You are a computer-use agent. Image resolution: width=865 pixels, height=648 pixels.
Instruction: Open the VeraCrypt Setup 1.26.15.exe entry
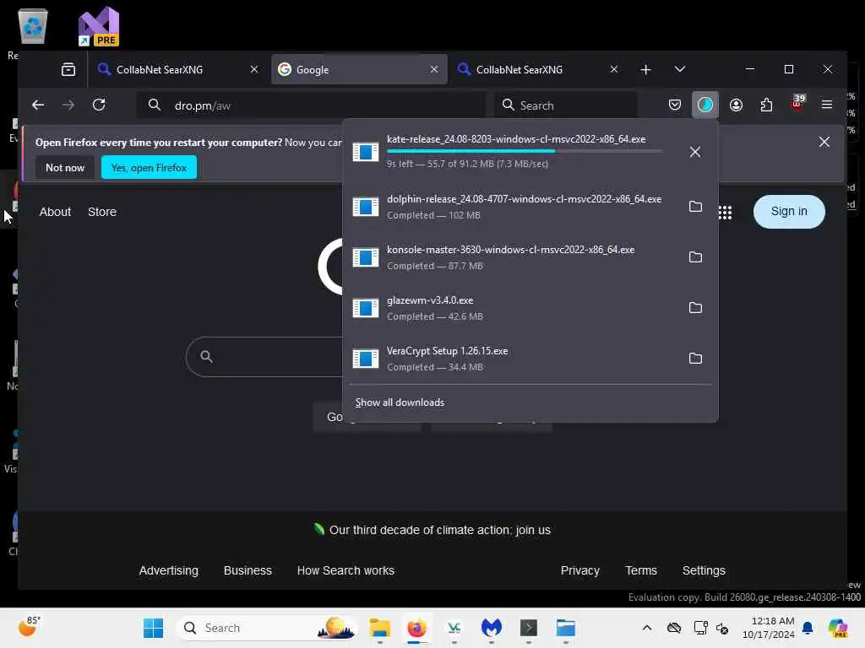513,359
